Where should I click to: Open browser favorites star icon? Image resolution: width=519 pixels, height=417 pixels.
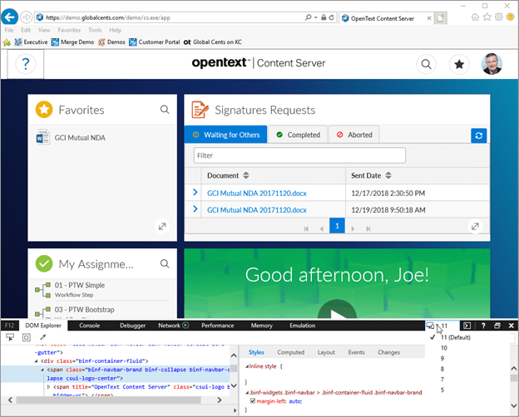coord(487,17)
